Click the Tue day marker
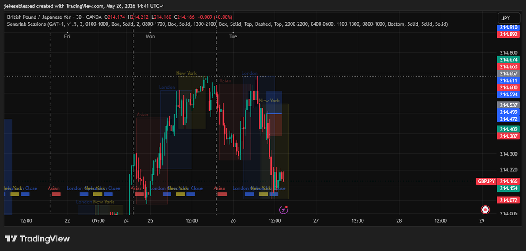The image size is (526, 251). tap(233, 37)
